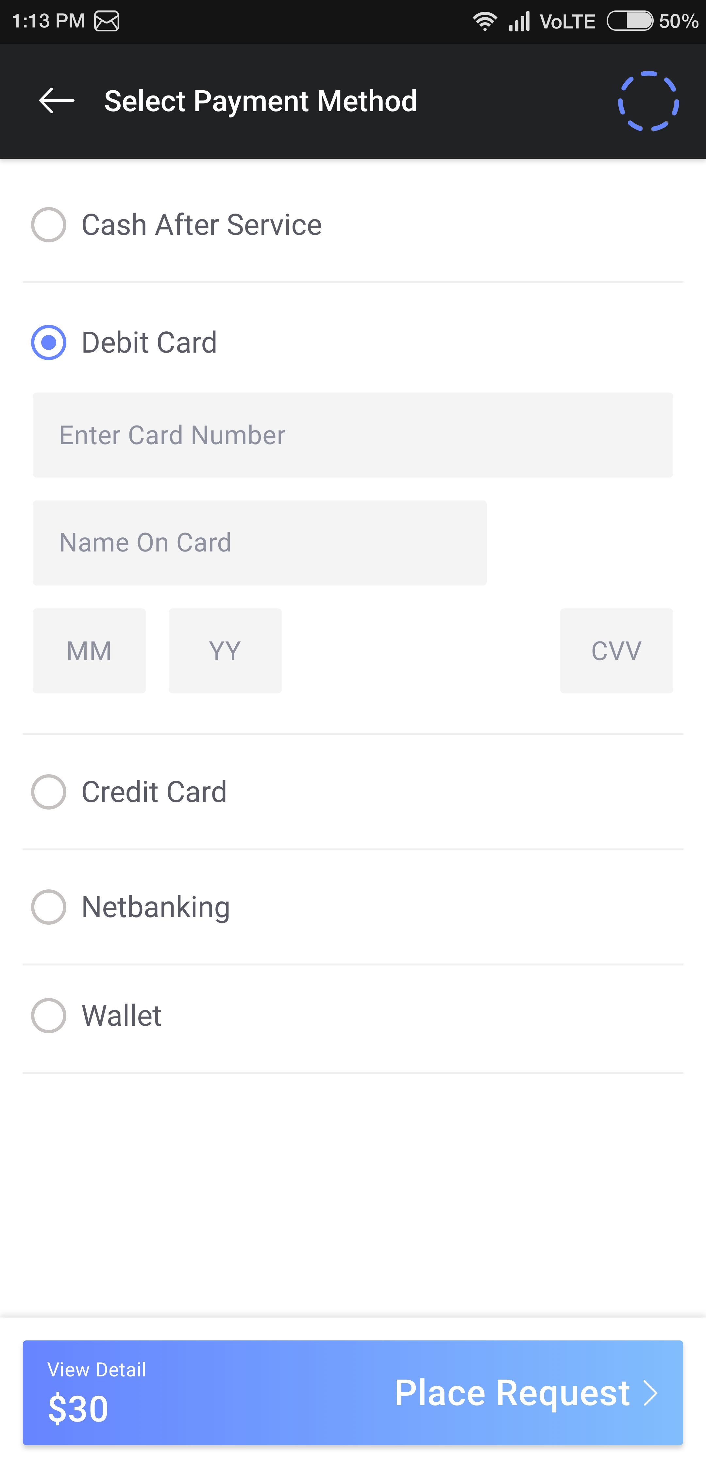This screenshot has height=1468, width=706.
Task: Tap the Wi-Fi status icon
Action: [484, 21]
